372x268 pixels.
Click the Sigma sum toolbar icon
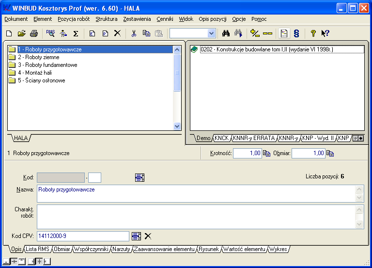tap(76, 33)
